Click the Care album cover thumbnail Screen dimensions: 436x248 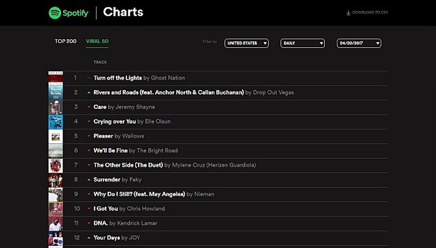(56, 107)
